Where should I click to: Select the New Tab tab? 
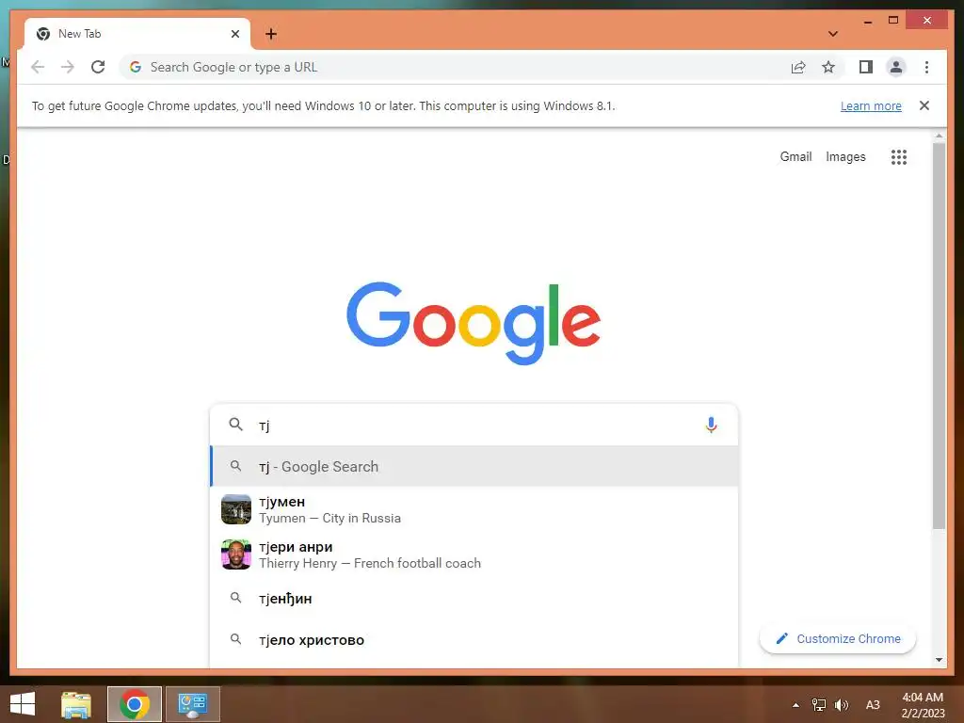137,34
